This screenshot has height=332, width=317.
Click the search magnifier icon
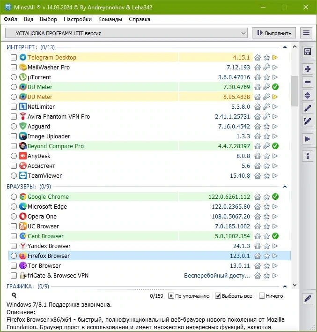coord(14,295)
